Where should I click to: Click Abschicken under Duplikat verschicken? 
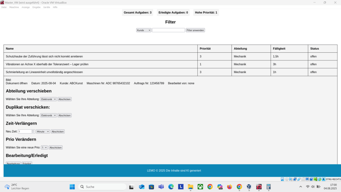pos(65,115)
